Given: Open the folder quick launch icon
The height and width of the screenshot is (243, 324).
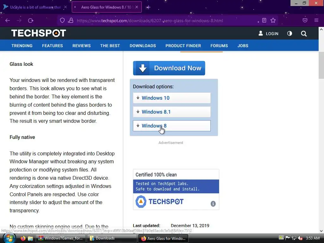Looking at the screenshot, I should tap(30, 238).
